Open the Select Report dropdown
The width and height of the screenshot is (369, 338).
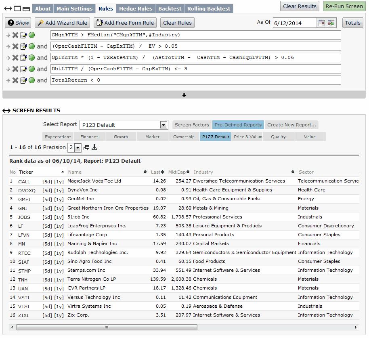pyautogui.click(x=164, y=125)
